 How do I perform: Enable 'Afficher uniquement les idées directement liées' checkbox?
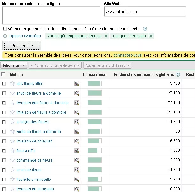click(x=4, y=29)
